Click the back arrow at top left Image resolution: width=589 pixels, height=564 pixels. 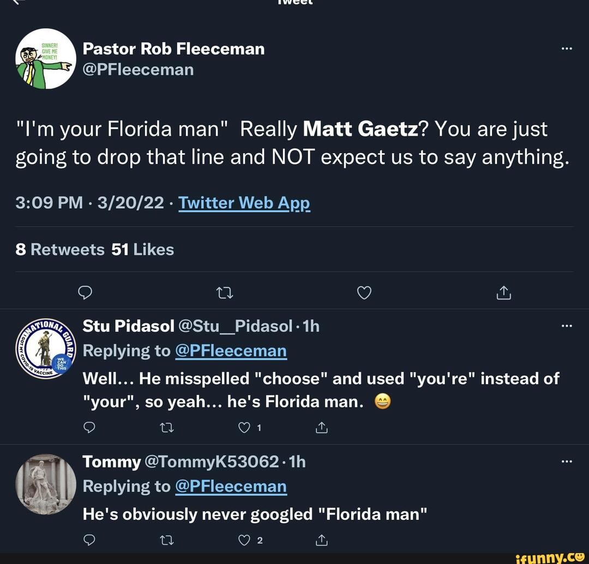[x=14, y=3]
